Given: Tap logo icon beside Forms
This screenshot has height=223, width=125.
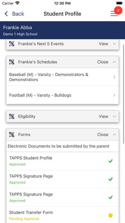Looking at the screenshot, I should tap(11, 135).
